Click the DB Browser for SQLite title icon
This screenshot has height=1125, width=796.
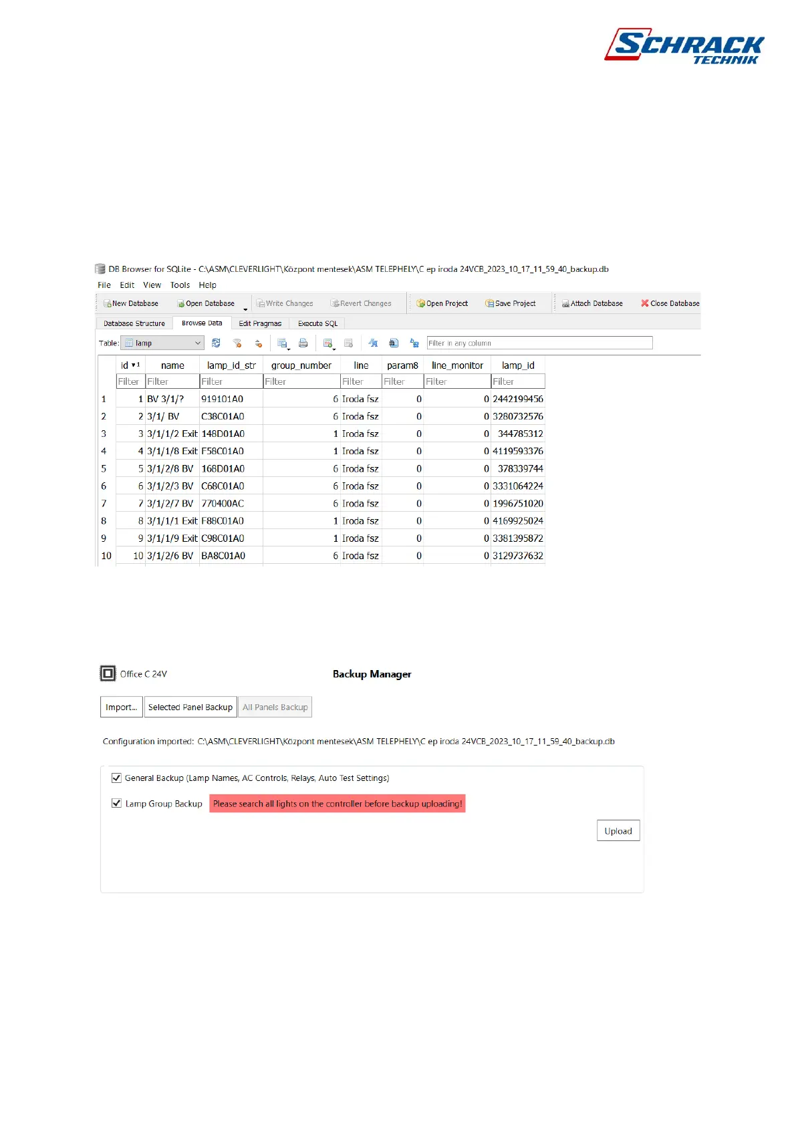point(100,269)
